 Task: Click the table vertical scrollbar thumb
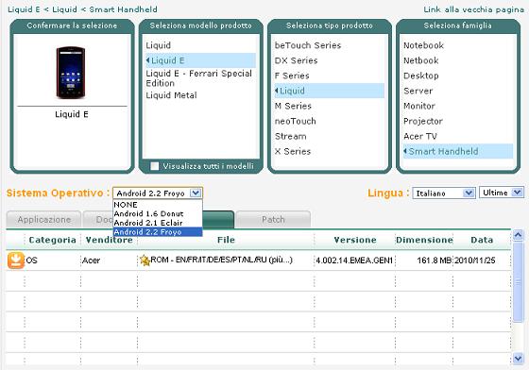pyautogui.click(x=518, y=281)
